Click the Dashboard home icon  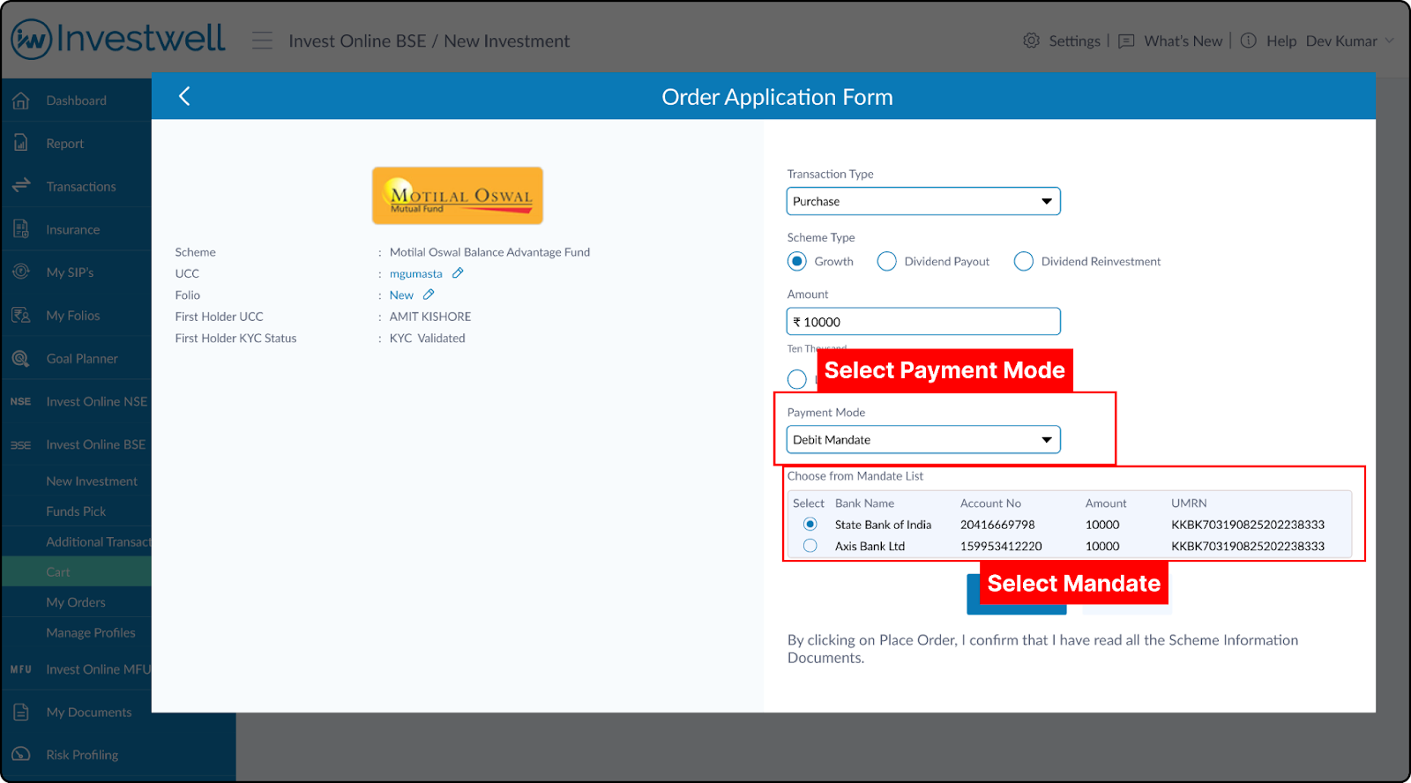tap(21, 101)
